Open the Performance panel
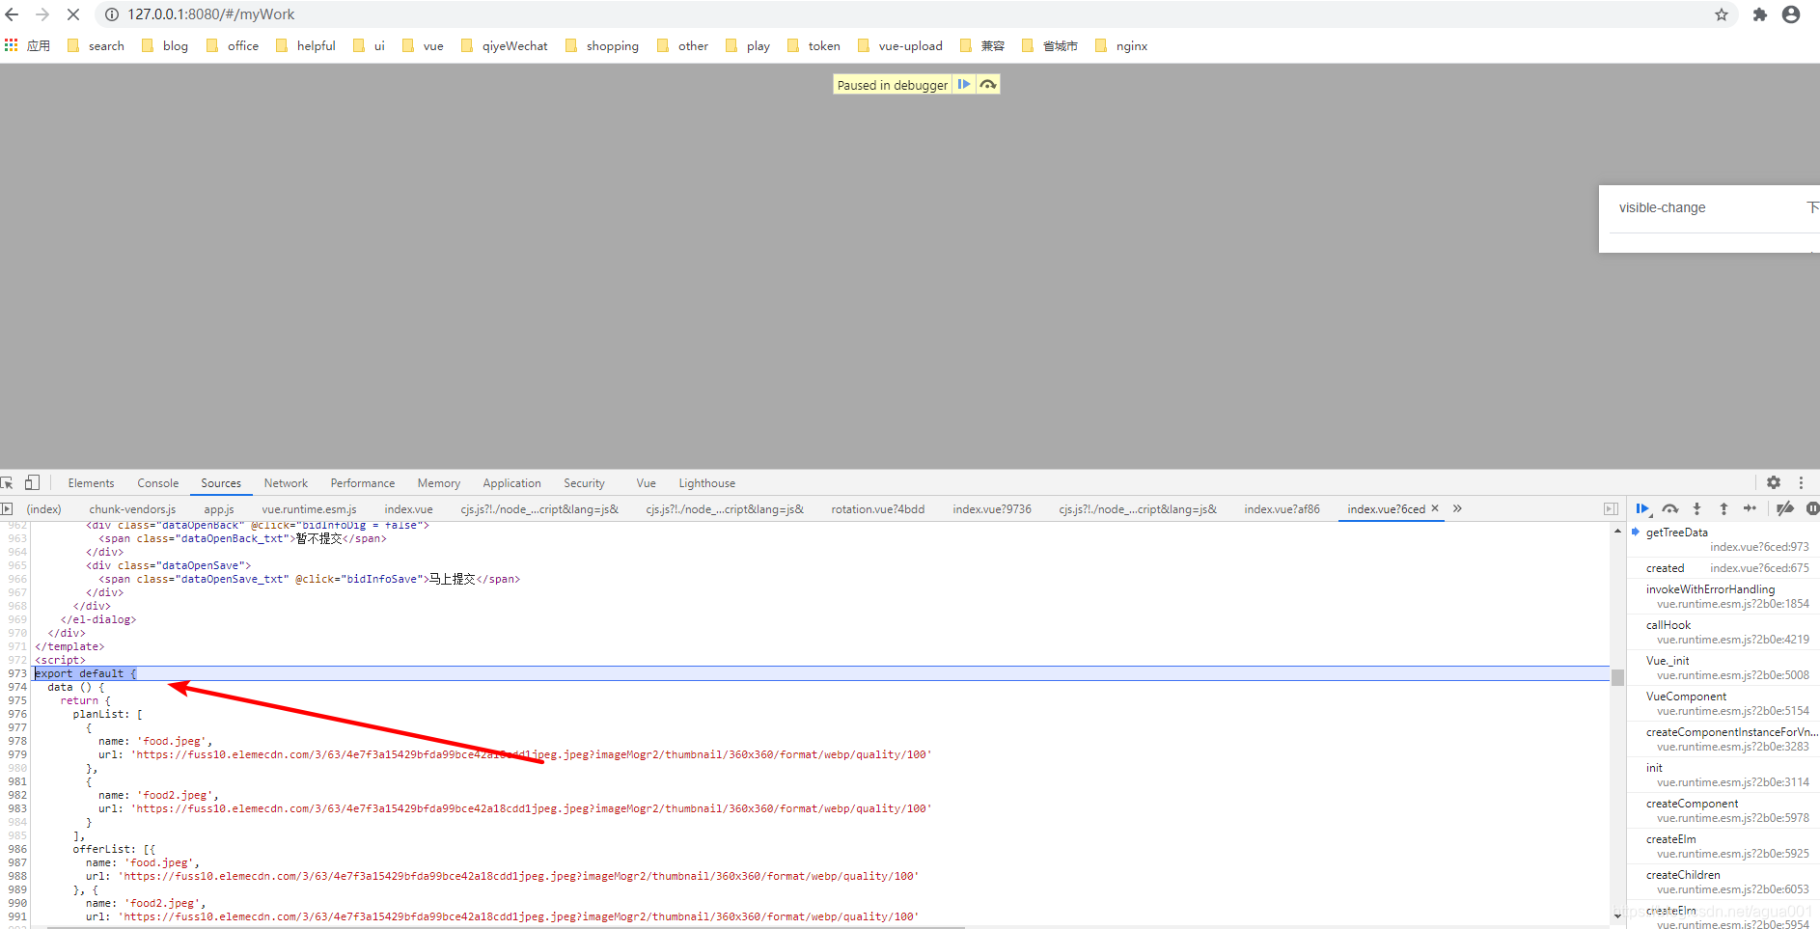Screen dimensions: 1820x929 [x=363, y=483]
